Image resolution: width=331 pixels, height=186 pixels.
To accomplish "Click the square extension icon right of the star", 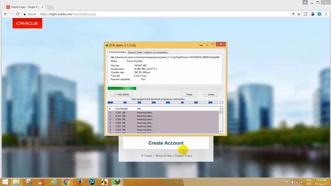I will pos(306,14).
